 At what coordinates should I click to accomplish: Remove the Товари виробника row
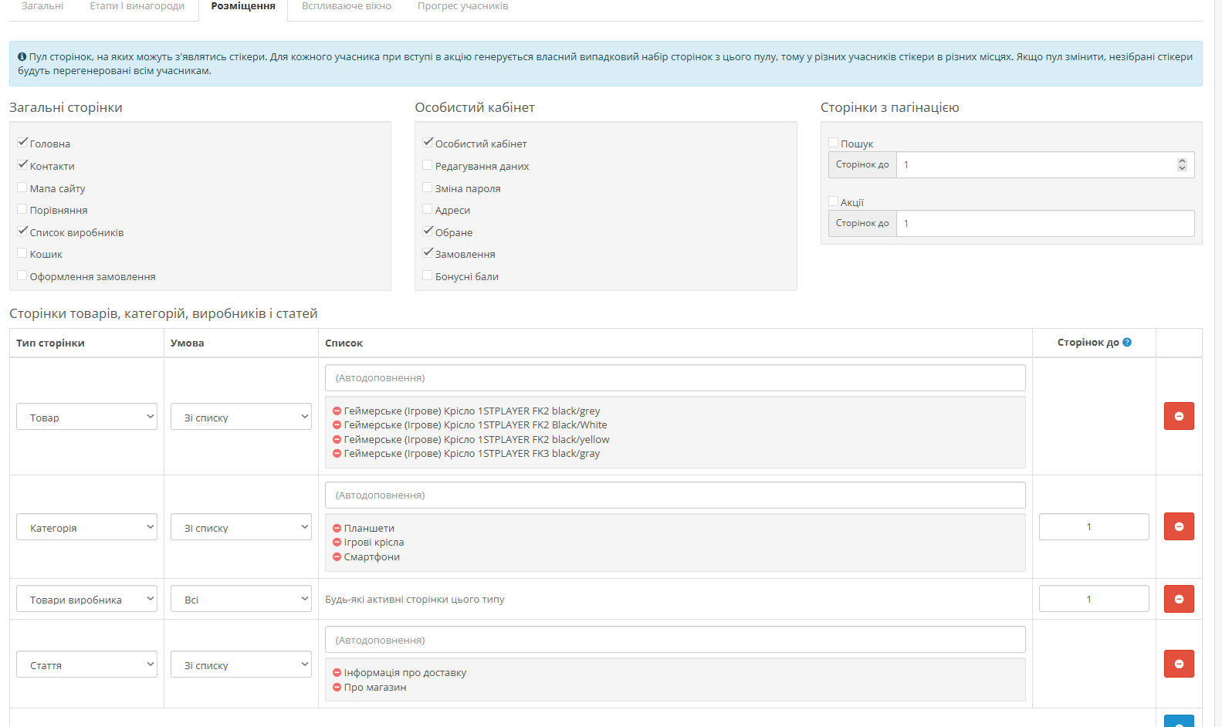1179,599
